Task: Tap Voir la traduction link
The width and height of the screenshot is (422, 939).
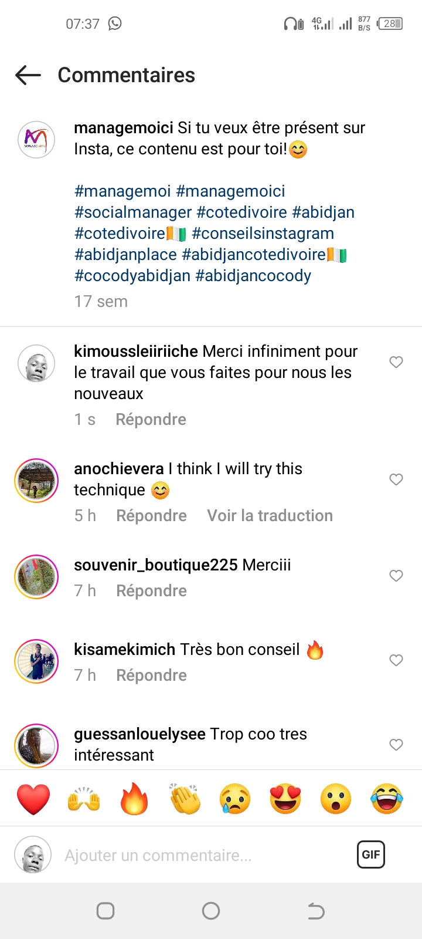Action: 270,516
